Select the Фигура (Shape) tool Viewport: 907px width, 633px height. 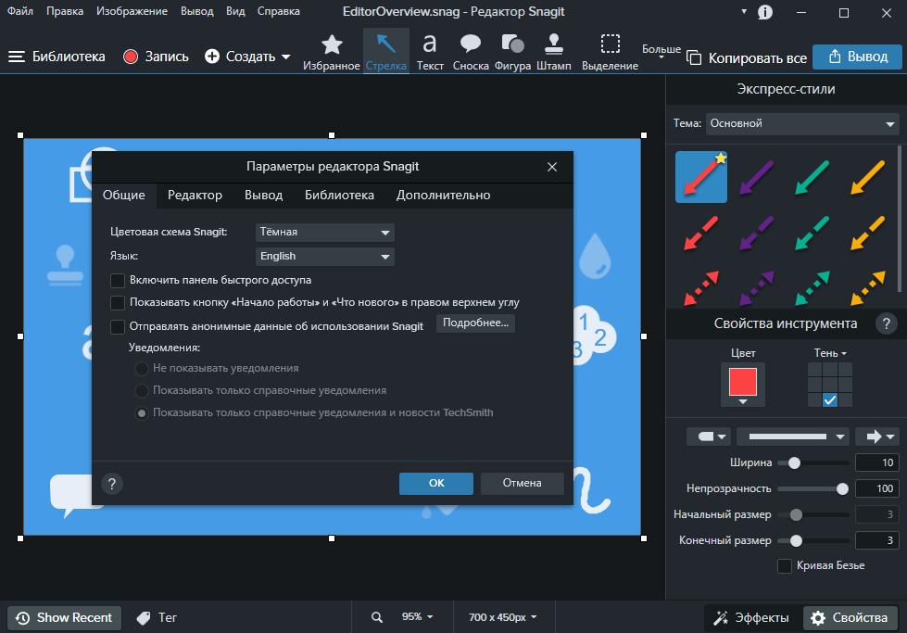click(x=512, y=52)
